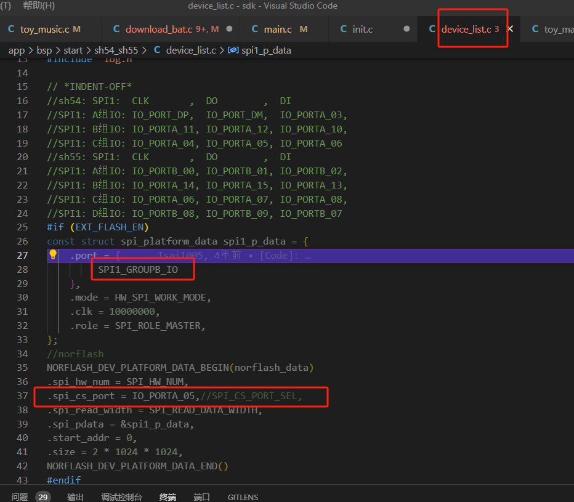Click the clk value 10000000

132,312
